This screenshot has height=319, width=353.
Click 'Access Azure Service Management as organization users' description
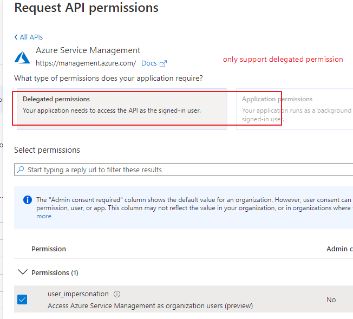[151, 306]
